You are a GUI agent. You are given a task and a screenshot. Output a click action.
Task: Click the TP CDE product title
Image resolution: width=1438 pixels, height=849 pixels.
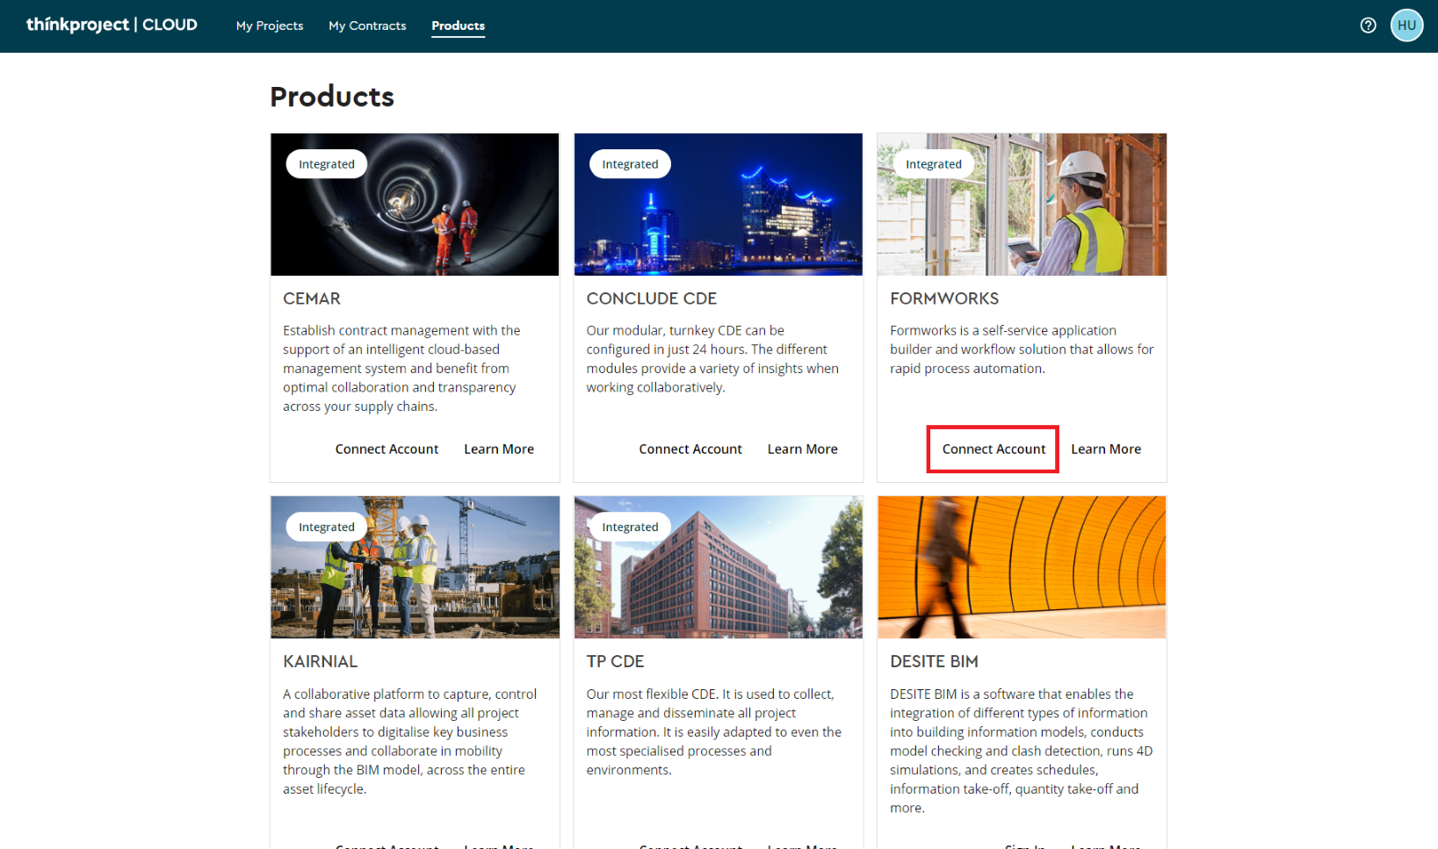[615, 661]
